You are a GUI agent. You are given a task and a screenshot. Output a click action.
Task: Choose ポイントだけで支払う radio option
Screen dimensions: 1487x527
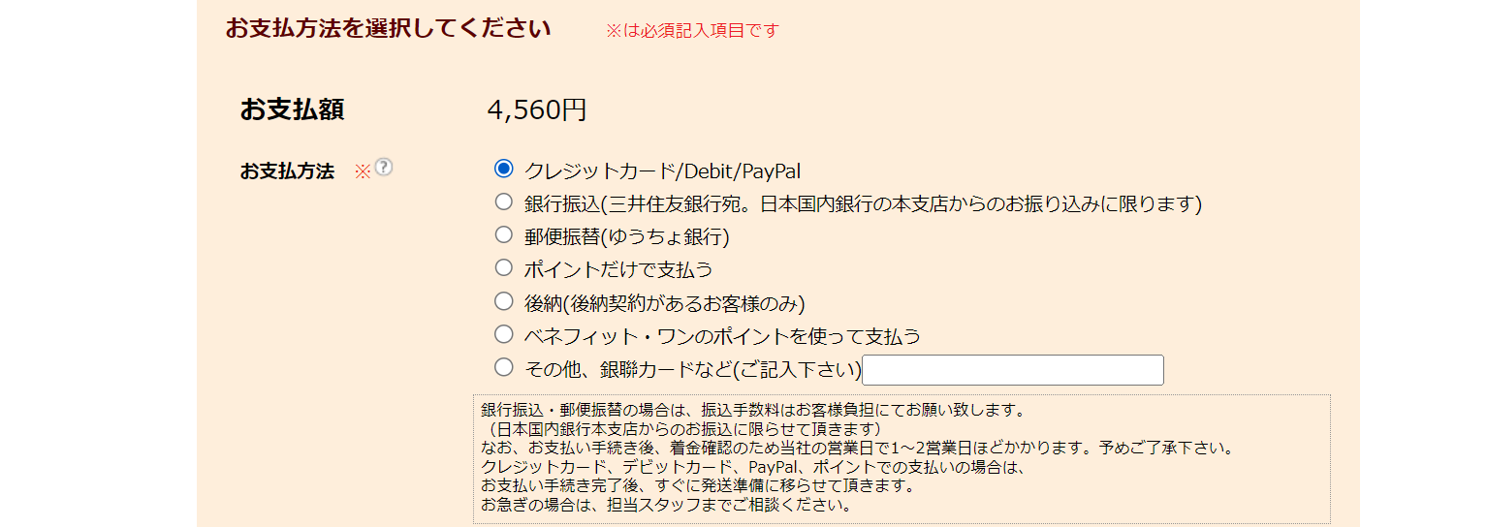pyautogui.click(x=503, y=267)
